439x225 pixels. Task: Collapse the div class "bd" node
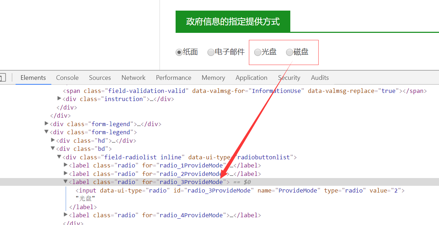coord(53,149)
